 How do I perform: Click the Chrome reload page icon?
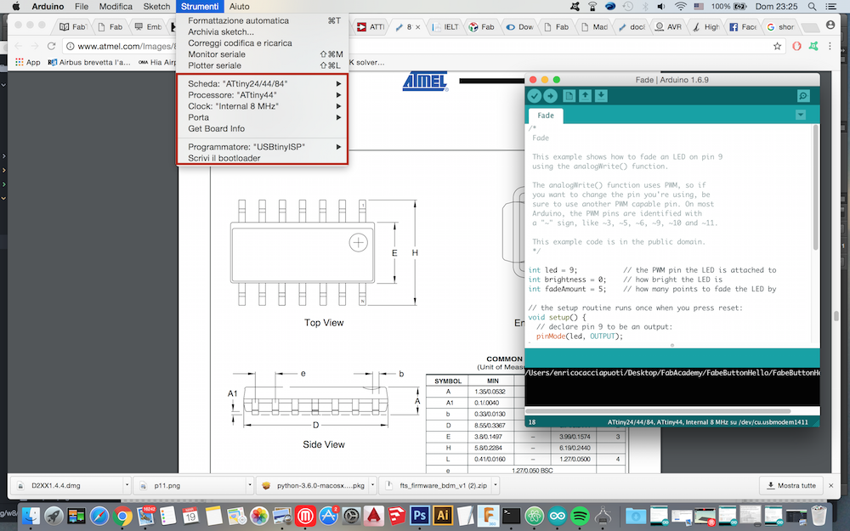[51, 46]
